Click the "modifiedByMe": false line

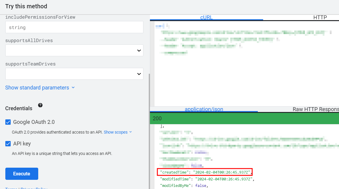(184, 185)
